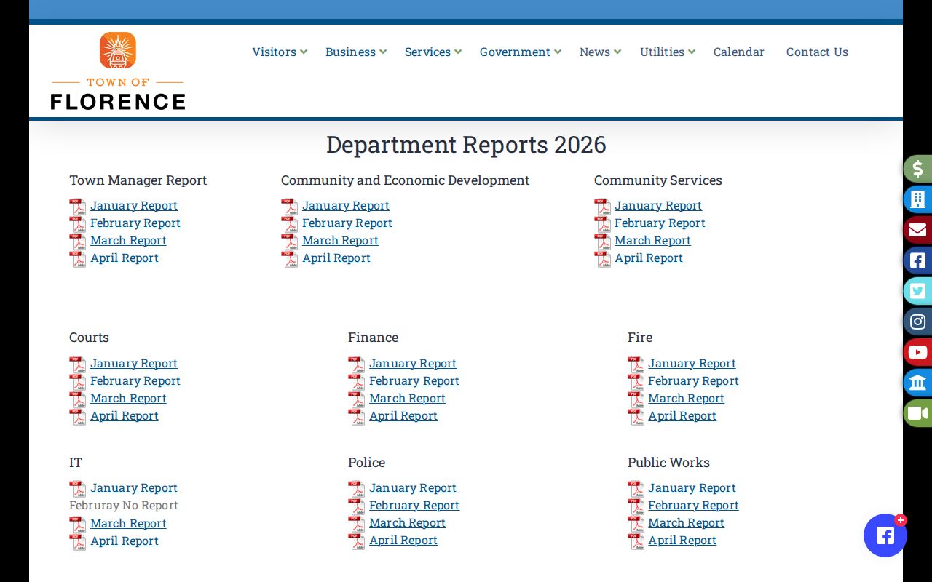Open Finance April Report link
This screenshot has height=582, width=932.
pyautogui.click(x=403, y=416)
